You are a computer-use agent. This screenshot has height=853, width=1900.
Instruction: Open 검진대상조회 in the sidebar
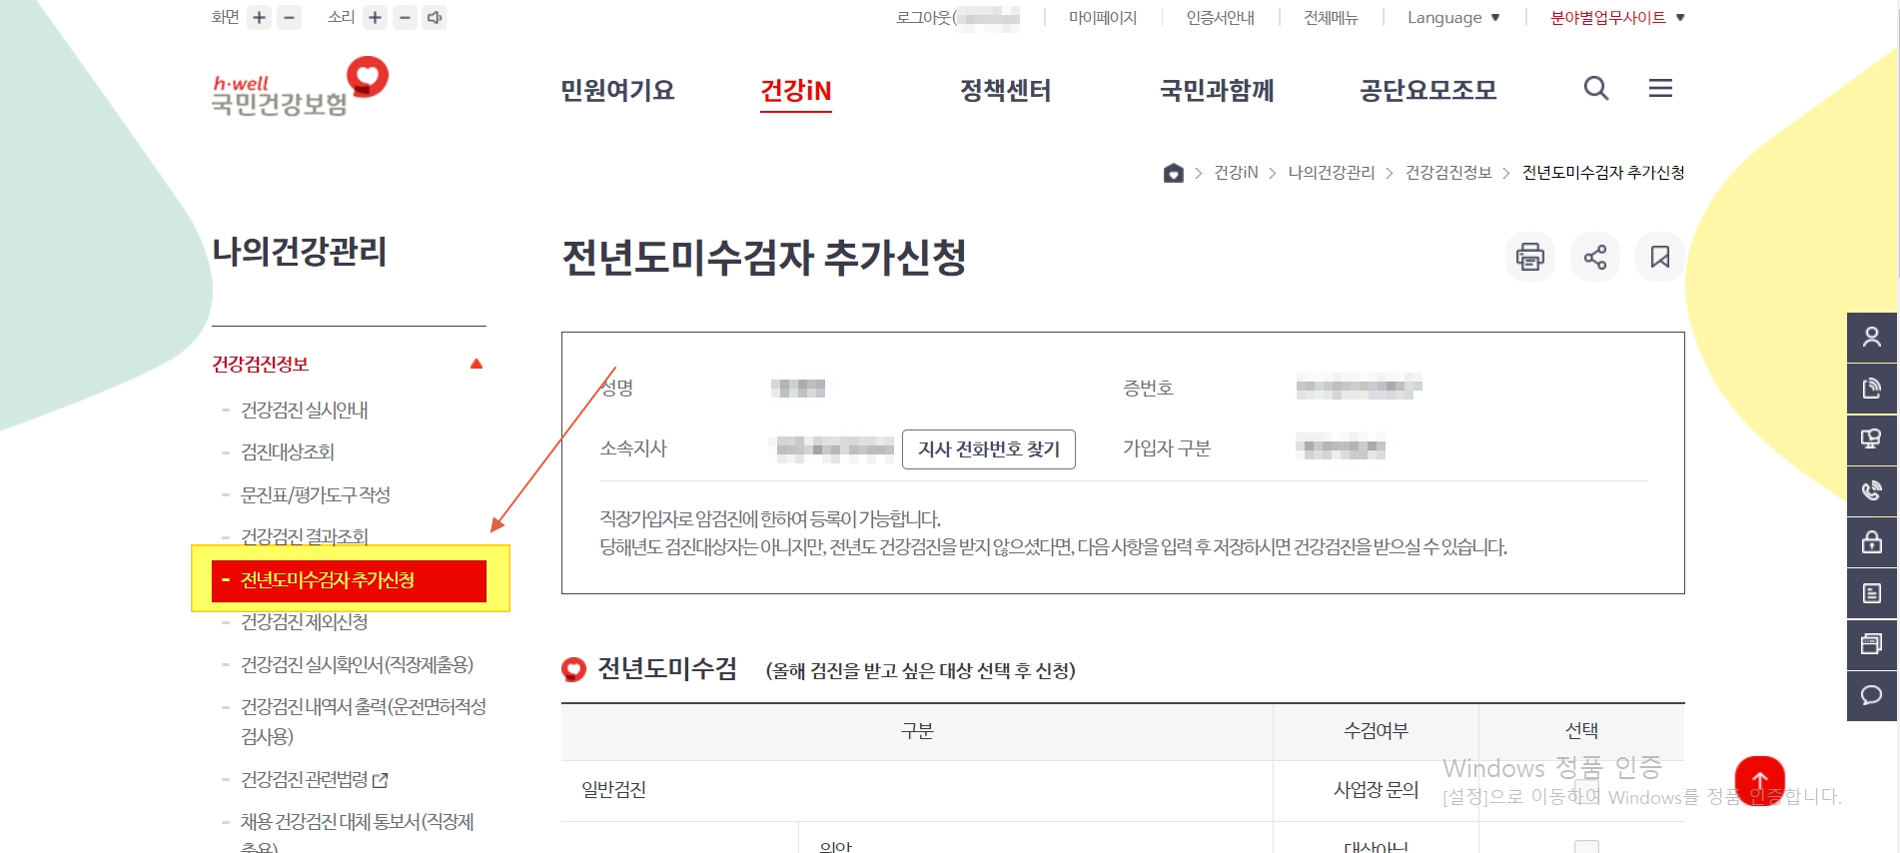[288, 451]
